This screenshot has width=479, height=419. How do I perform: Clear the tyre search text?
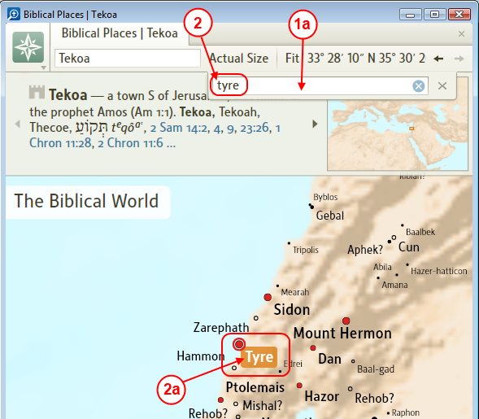click(419, 86)
